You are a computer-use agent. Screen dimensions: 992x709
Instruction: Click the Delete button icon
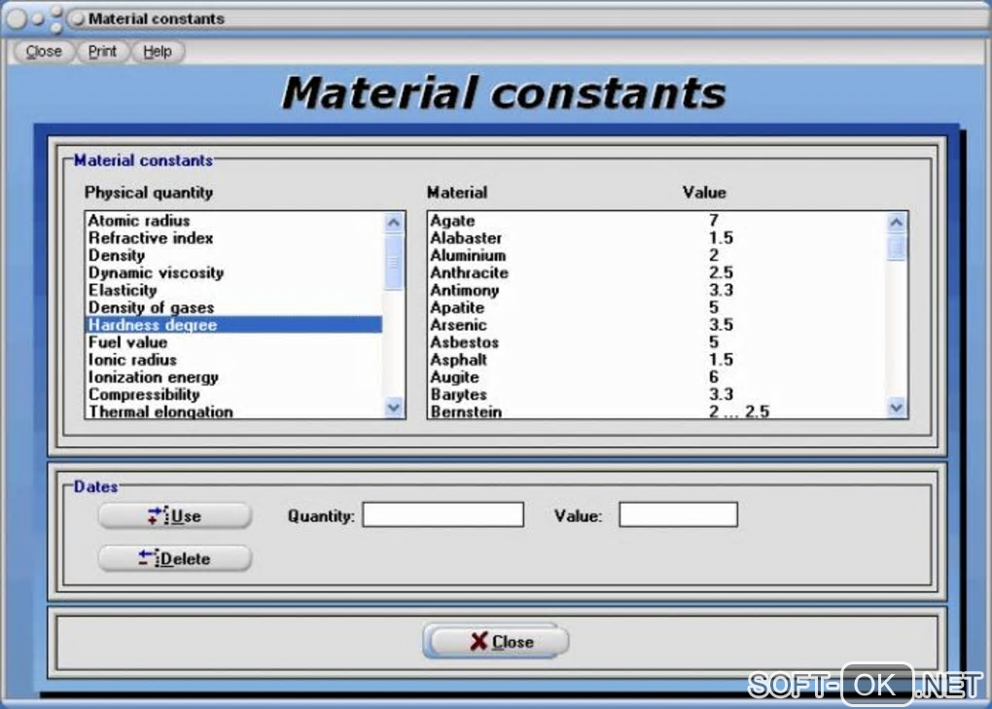[149, 558]
